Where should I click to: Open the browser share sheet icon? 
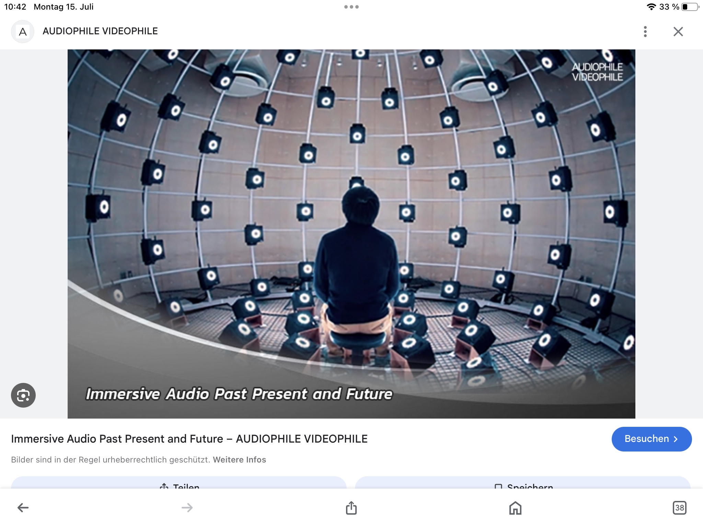pyautogui.click(x=351, y=507)
